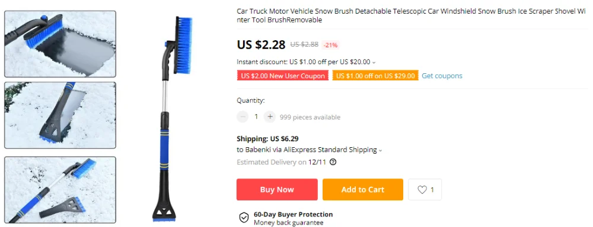
Task: Select thumbnail of brush clearing snowy windshield
Action: click(60, 44)
